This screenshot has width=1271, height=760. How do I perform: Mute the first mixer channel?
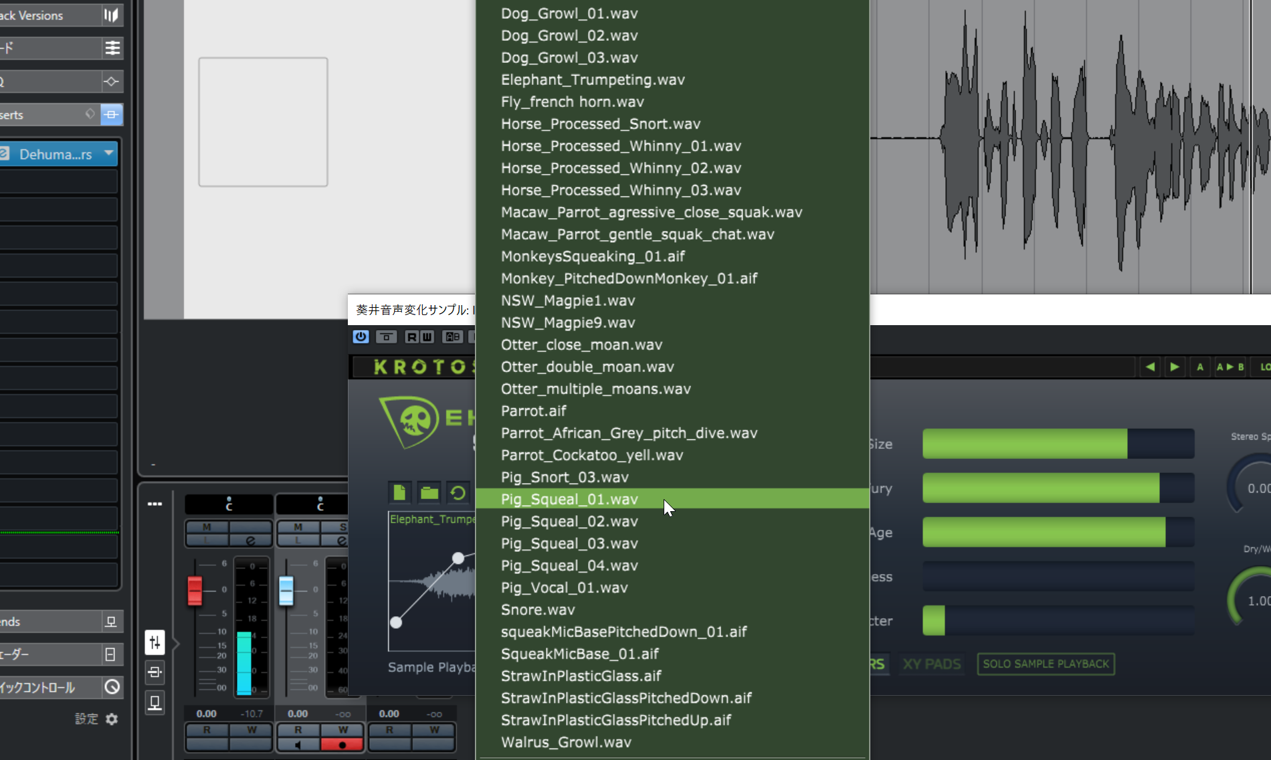[x=207, y=527]
